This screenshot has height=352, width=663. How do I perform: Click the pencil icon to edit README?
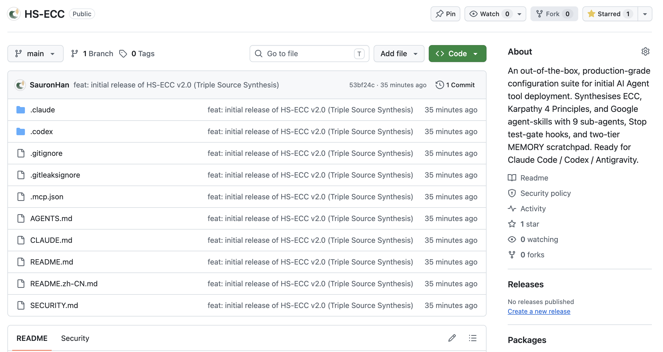[452, 338]
